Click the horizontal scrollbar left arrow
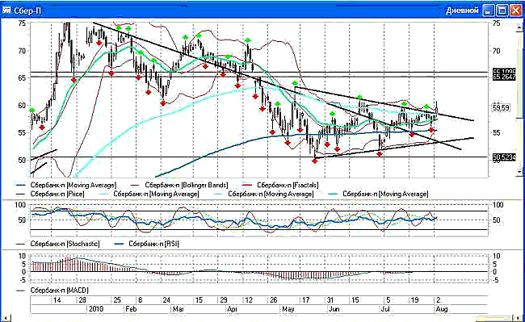This screenshot has height=322, width=525. tap(7, 318)
